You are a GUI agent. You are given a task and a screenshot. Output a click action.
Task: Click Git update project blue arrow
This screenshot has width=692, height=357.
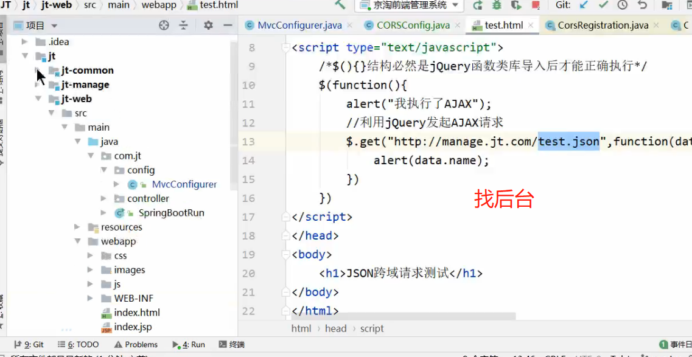(584, 5)
